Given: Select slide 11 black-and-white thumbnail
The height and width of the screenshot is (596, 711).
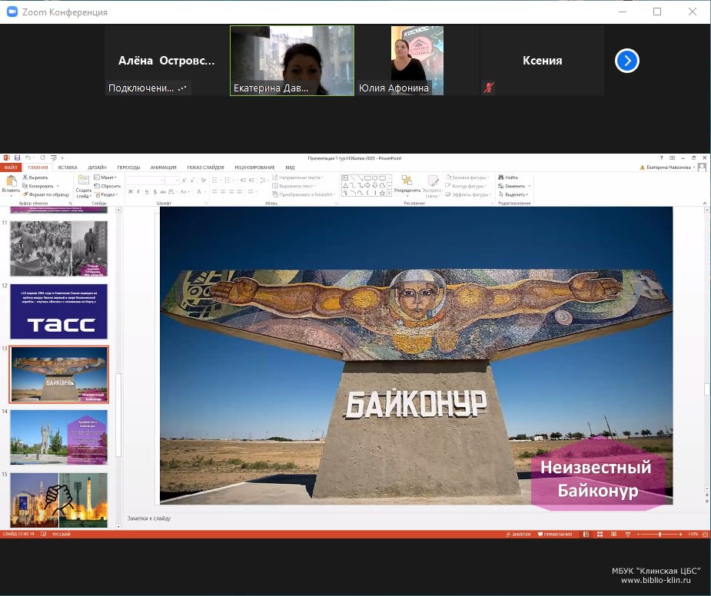Looking at the screenshot, I should (x=59, y=248).
